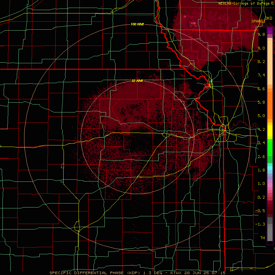Click the "9.0" color scale value
The width and height of the screenshot is (275, 275).
[261, 48]
